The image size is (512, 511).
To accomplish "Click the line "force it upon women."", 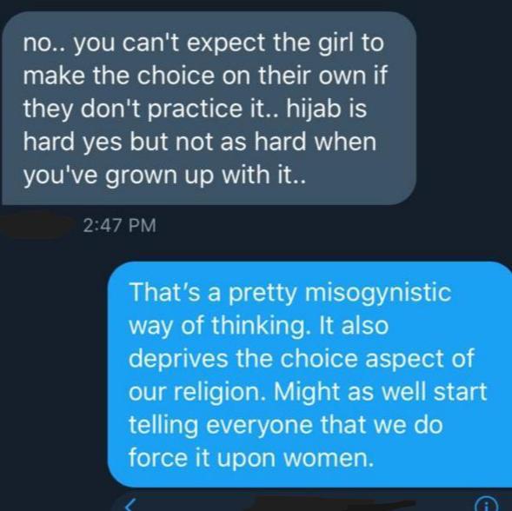I will pos(250,458).
